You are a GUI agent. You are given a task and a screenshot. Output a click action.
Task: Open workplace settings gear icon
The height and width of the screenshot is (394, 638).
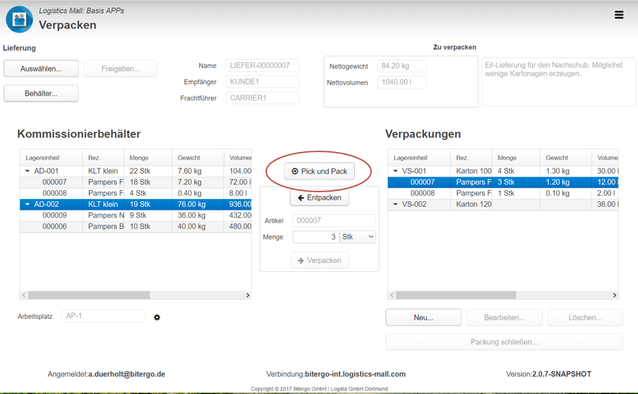(157, 317)
